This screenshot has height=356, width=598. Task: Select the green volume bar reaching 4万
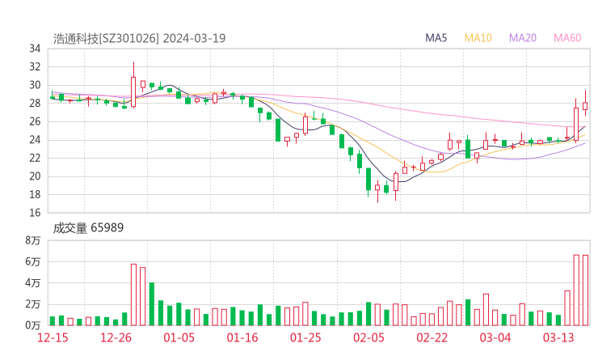click(x=152, y=304)
